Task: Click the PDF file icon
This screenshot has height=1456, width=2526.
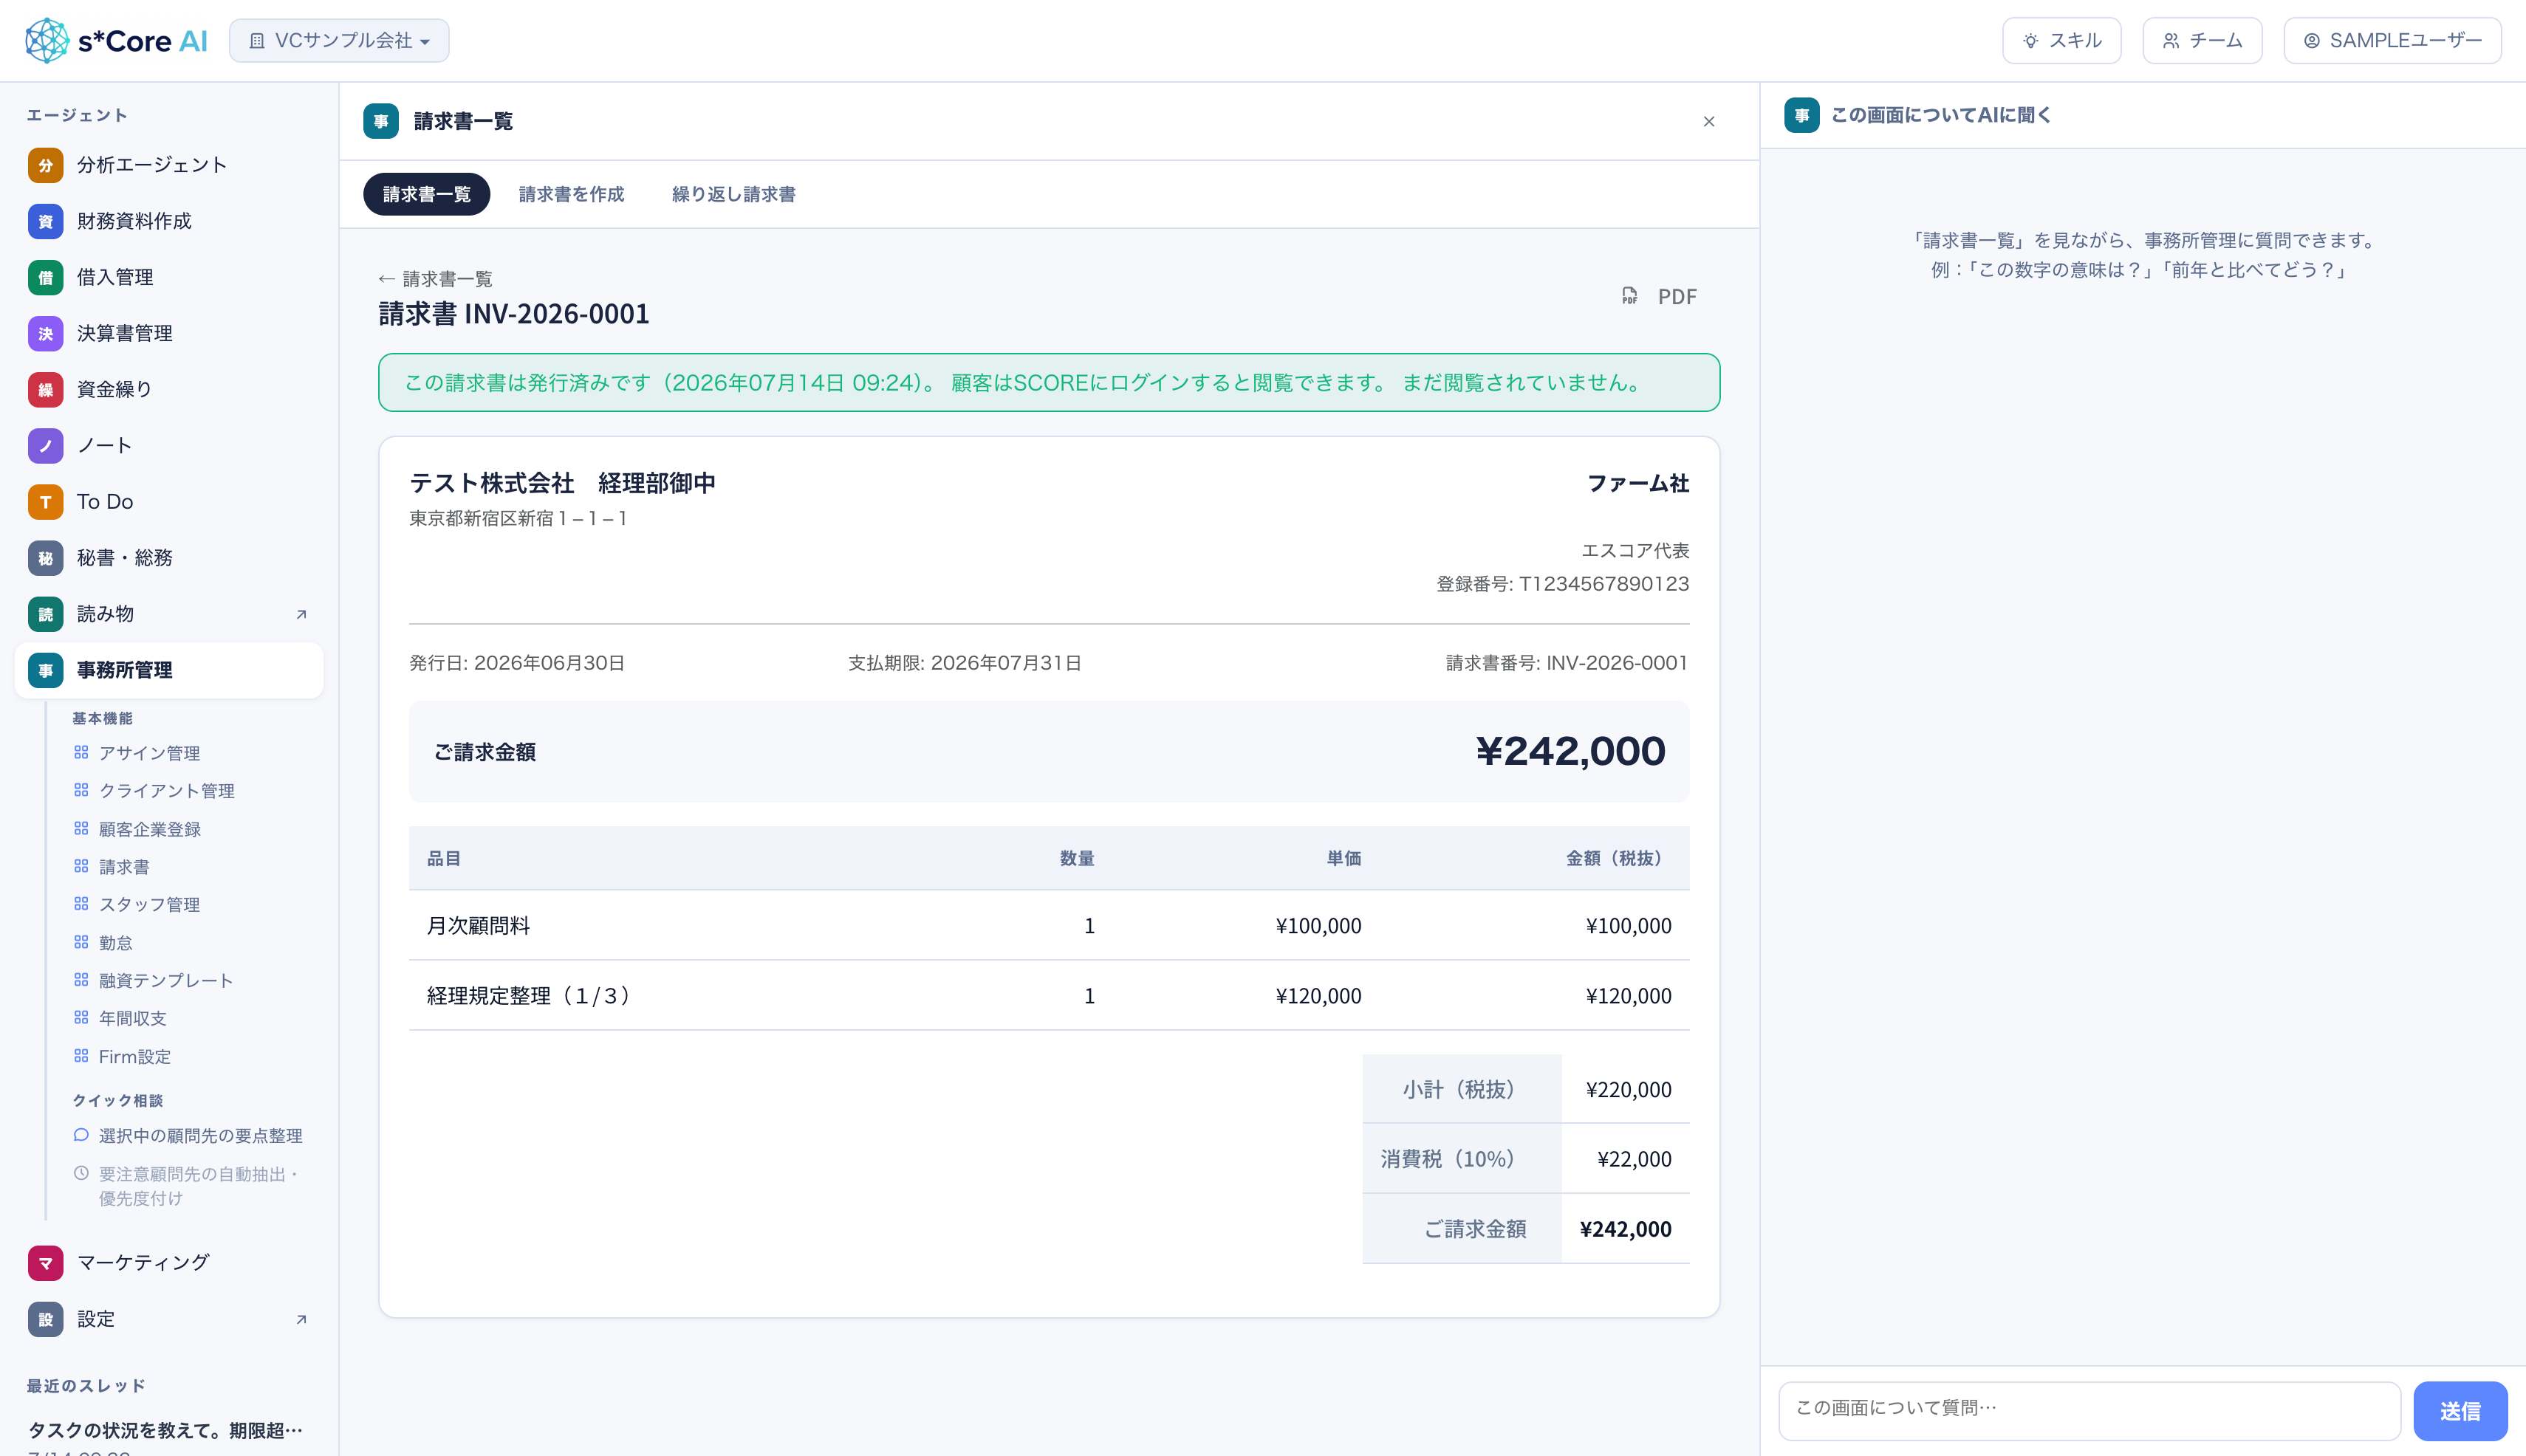Action: click(x=1629, y=296)
